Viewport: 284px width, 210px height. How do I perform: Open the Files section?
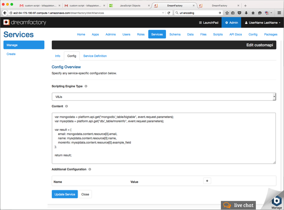click(x=203, y=34)
